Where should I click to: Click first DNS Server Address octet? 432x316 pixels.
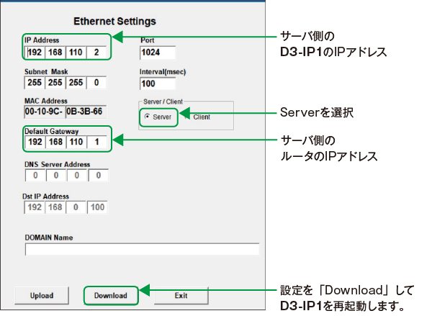point(35,175)
